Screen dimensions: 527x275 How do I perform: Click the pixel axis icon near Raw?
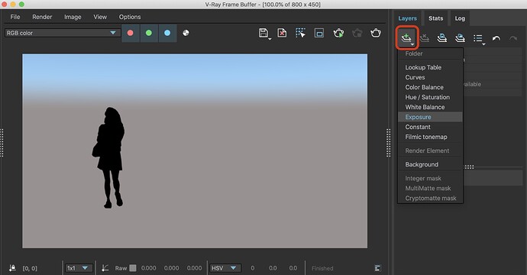(x=105, y=267)
